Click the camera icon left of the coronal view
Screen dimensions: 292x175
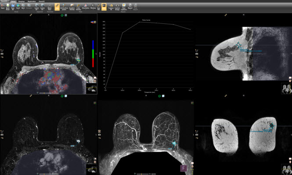click(197, 135)
